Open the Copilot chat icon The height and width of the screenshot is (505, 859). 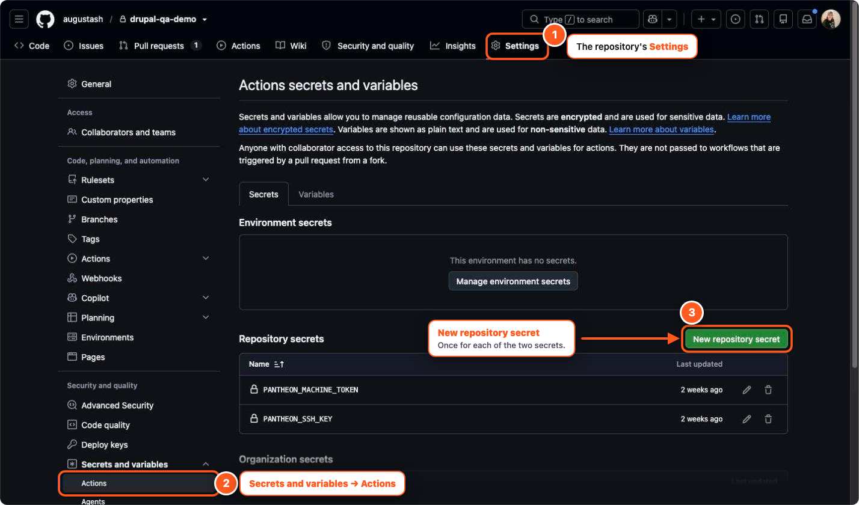652,19
